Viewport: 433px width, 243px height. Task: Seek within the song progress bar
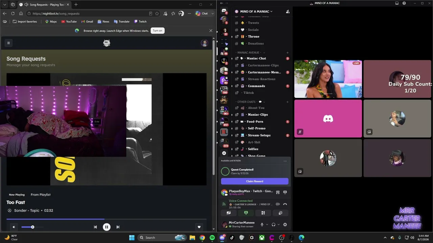107,219
